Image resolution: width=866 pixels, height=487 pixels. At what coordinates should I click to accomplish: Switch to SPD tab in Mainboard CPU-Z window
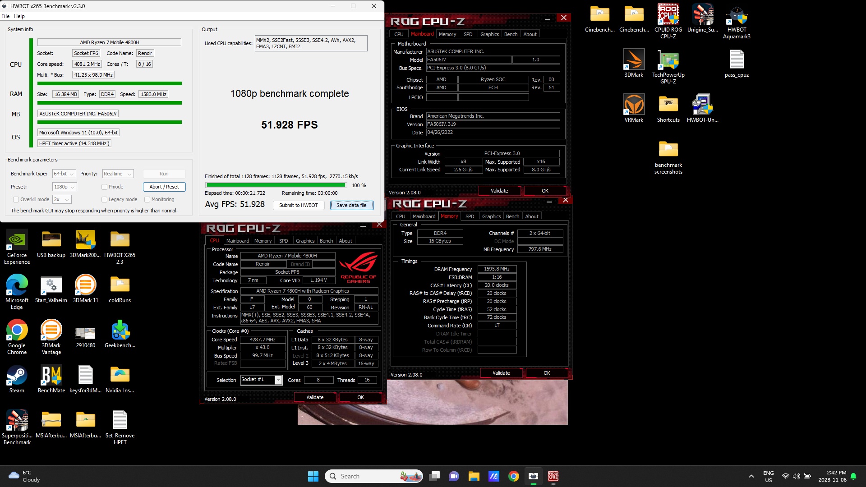(x=468, y=34)
